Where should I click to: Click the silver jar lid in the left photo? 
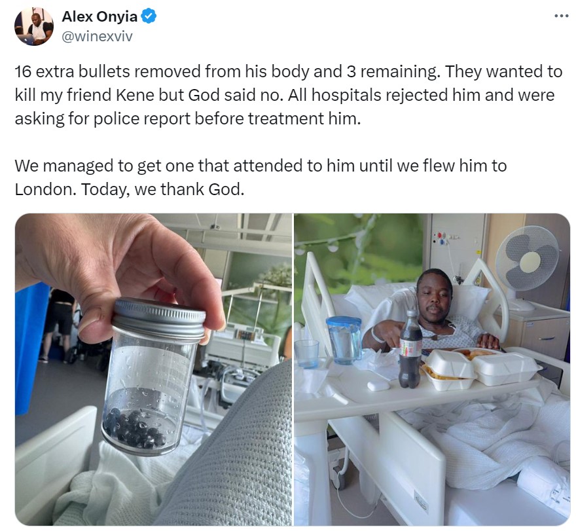tap(158, 318)
